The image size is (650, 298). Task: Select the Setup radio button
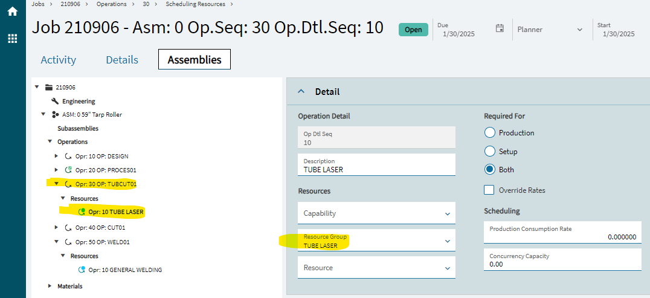pos(489,152)
